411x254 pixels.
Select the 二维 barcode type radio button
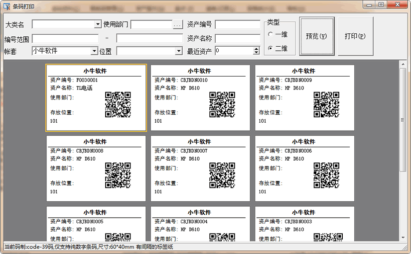(x=271, y=48)
